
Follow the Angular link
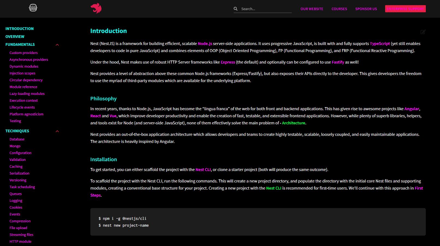(x=412, y=109)
